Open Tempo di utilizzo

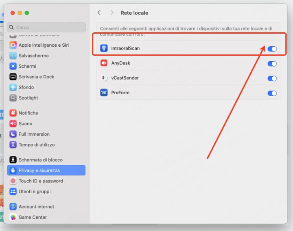(x=46, y=145)
